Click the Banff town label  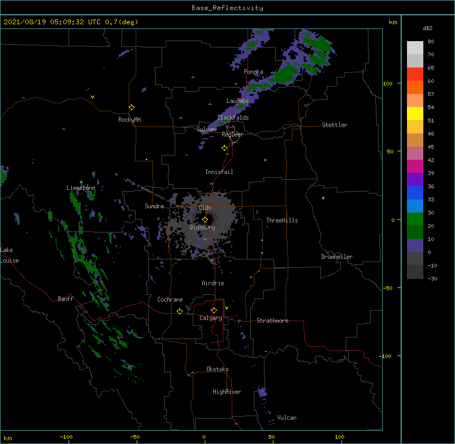tap(65, 299)
